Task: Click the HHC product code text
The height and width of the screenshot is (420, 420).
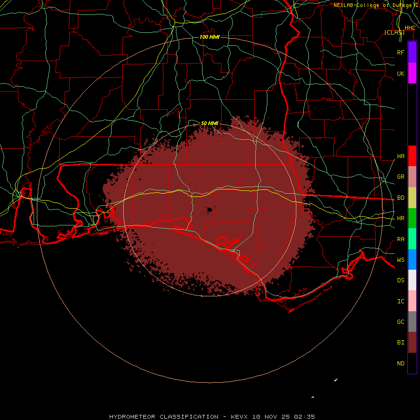Action: click(410, 28)
